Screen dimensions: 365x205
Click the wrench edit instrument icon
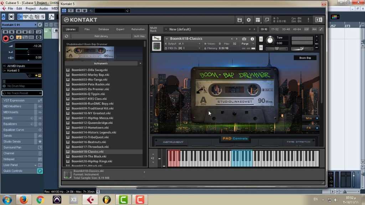coord(156,38)
